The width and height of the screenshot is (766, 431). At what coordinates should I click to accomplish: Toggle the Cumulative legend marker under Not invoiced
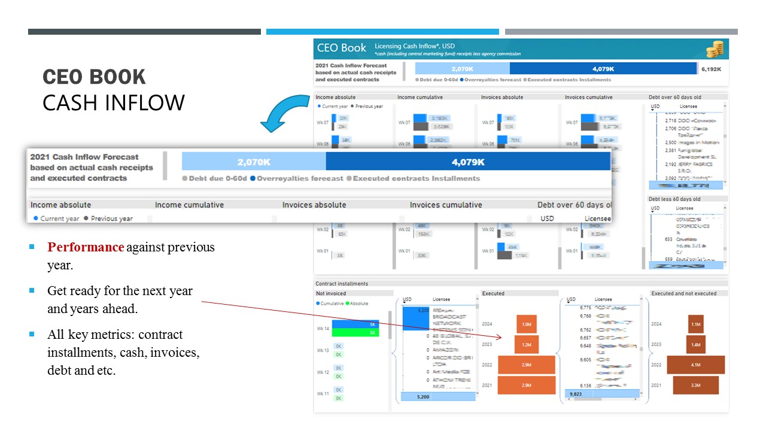(318, 303)
